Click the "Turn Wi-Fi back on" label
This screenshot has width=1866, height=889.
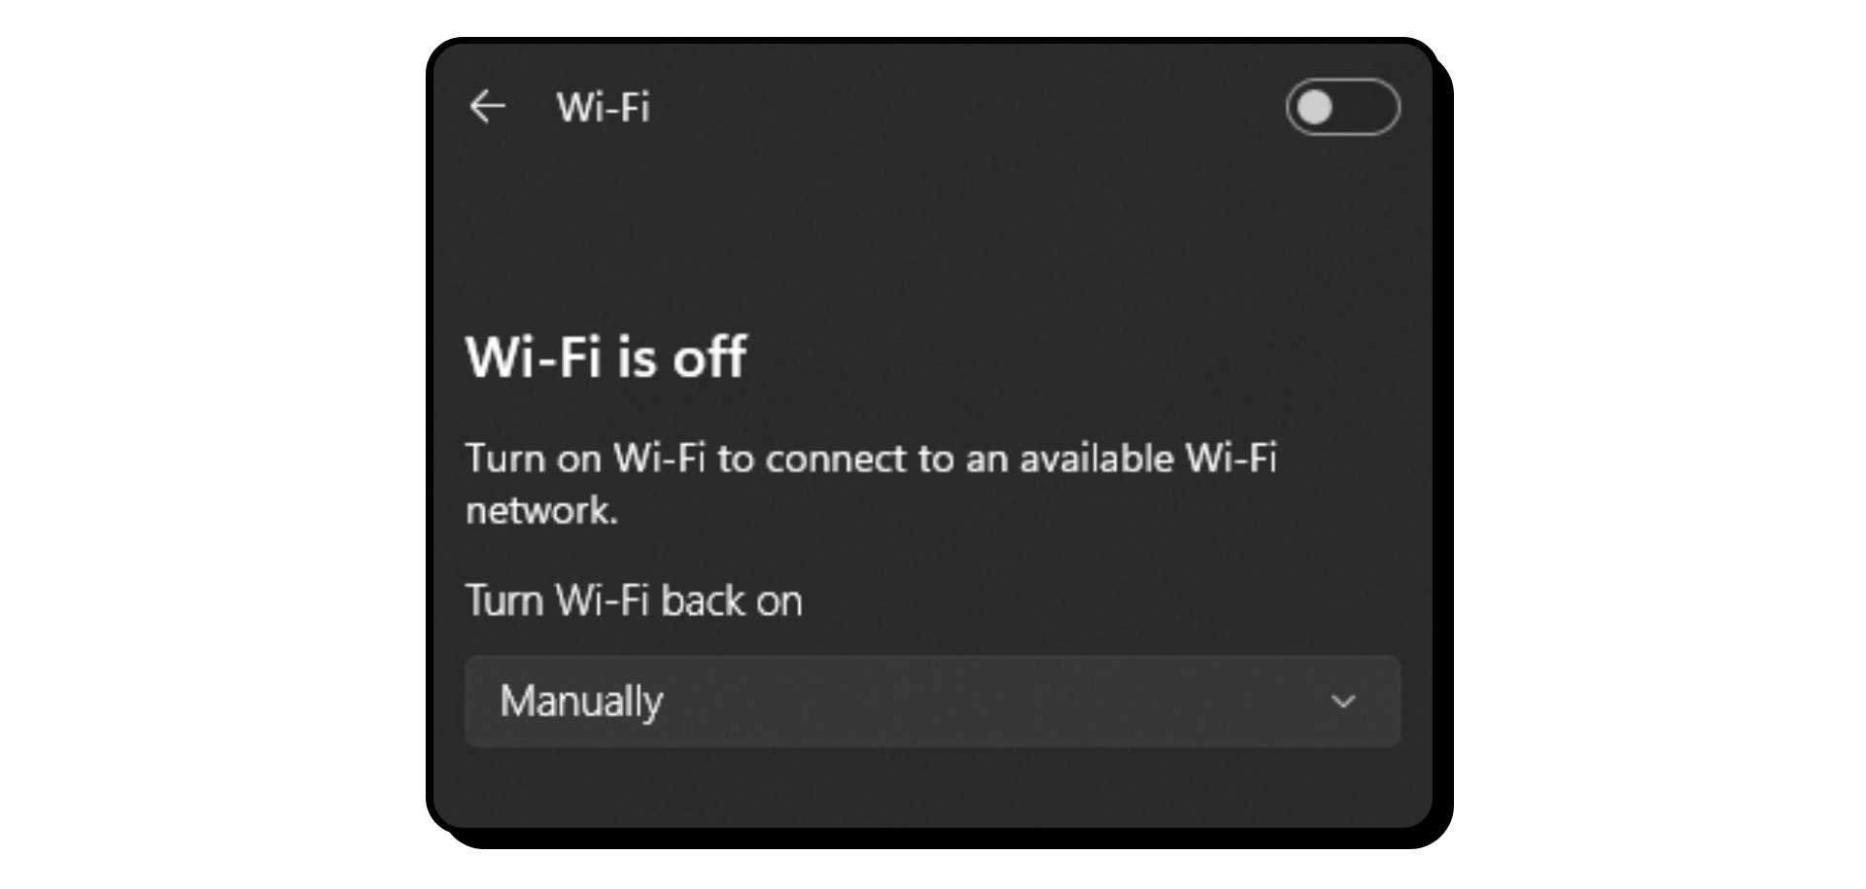click(x=634, y=600)
